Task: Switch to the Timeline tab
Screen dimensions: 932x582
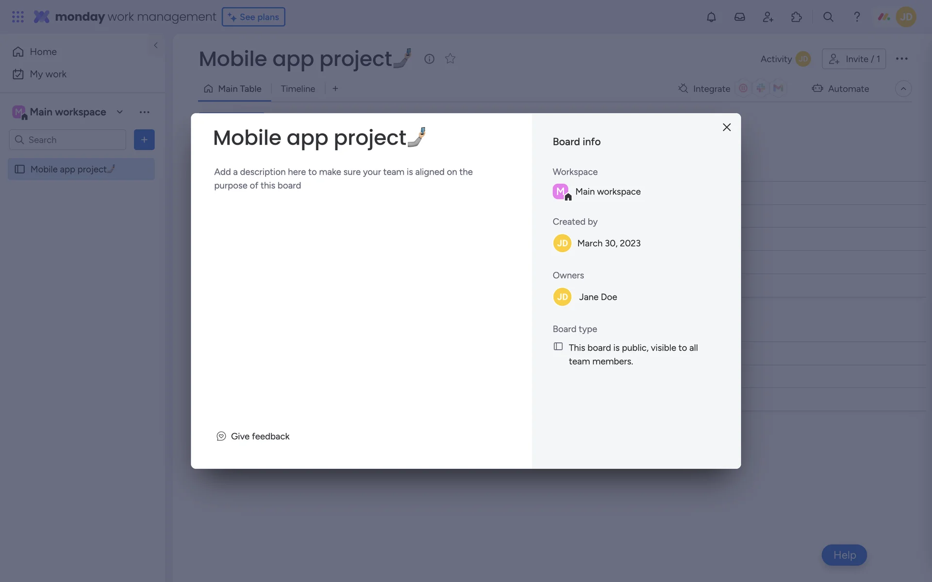Action: pos(298,89)
